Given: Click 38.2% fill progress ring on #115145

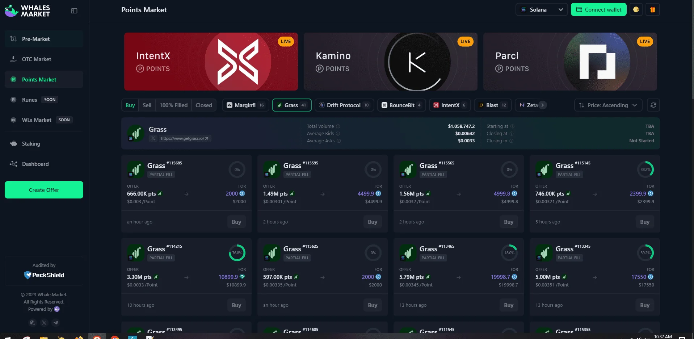Looking at the screenshot, I should click(645, 169).
